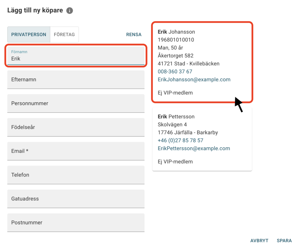Screen dimensions: 297x247
Task: Open phone link 008-360 37 67
Action: [175, 72]
